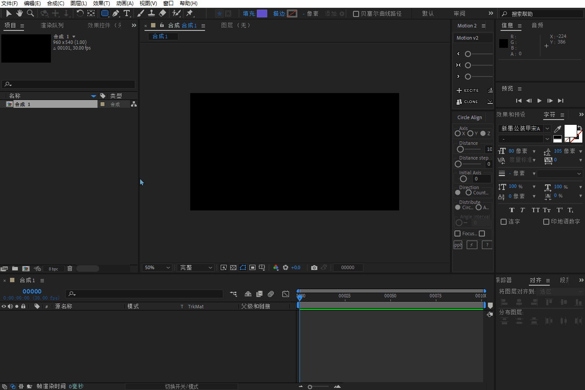Select the Puppet Pin tool
The width and height of the screenshot is (585, 390).
[190, 13]
